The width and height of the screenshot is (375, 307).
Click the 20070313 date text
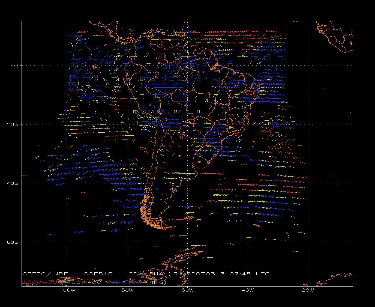(206, 274)
